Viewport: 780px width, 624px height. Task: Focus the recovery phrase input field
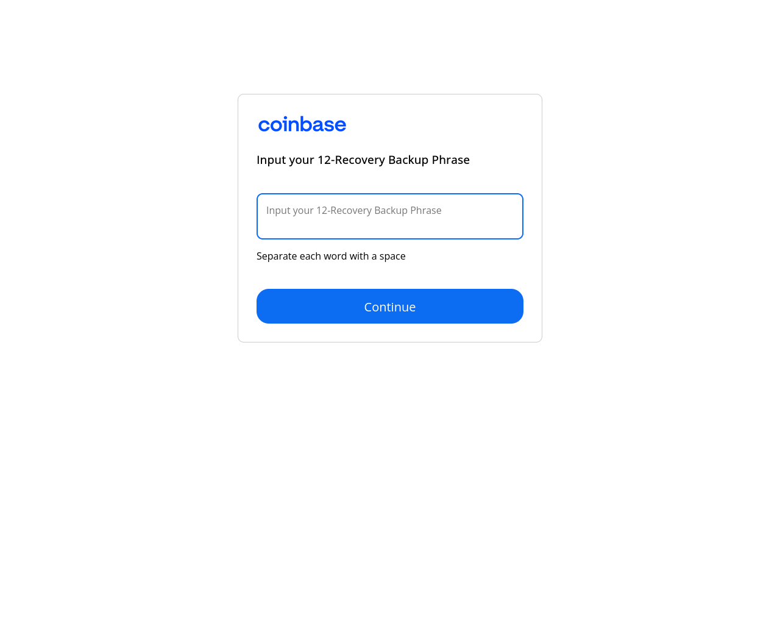(390, 216)
